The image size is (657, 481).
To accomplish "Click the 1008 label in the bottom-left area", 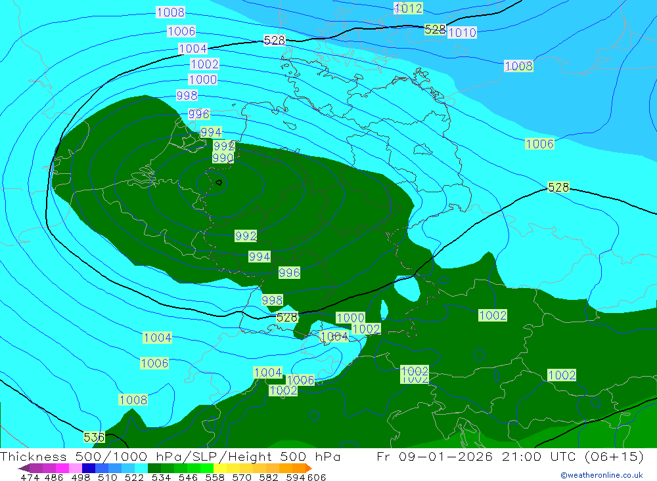I will 133,400.
